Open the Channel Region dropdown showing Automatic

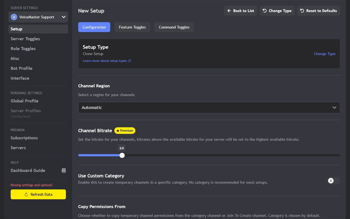click(x=209, y=107)
